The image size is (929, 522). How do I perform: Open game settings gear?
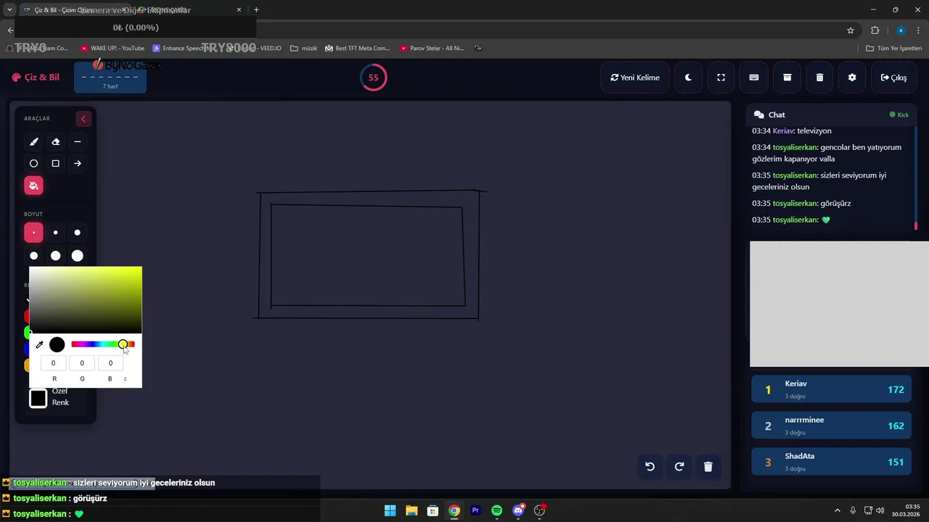click(x=852, y=78)
